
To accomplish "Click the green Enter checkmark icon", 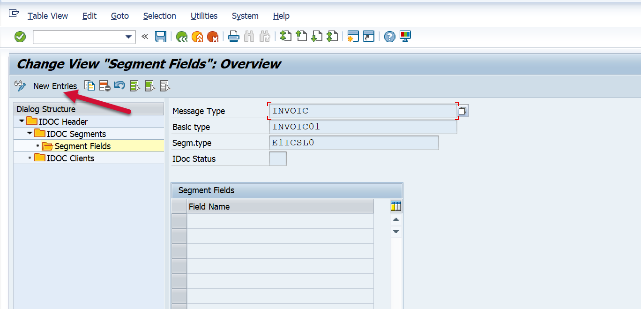I will 20,37.
